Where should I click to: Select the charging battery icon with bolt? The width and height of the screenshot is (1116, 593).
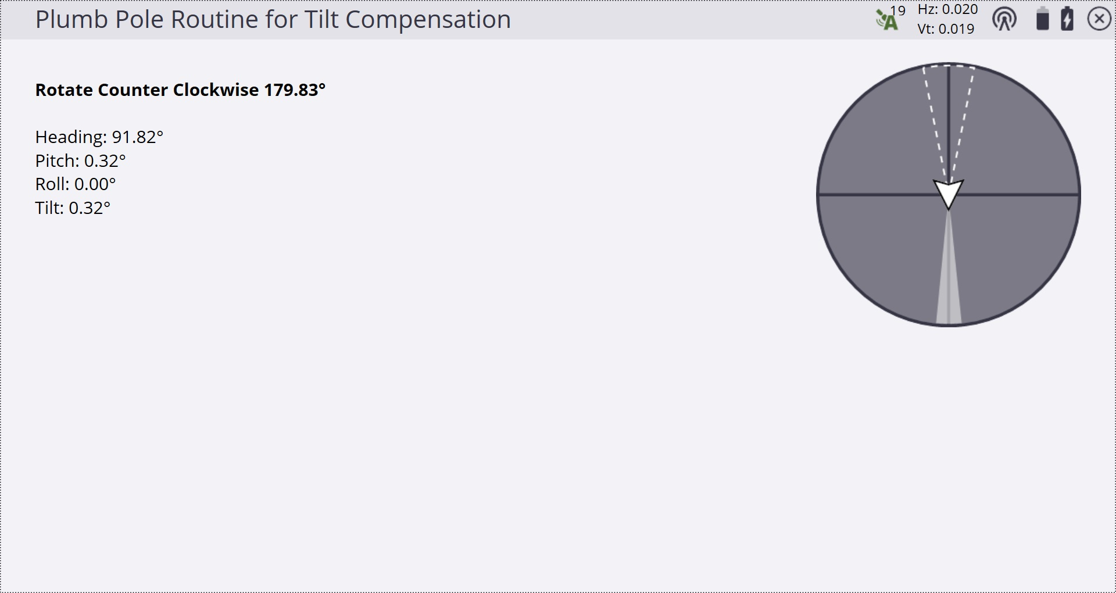tap(1067, 19)
